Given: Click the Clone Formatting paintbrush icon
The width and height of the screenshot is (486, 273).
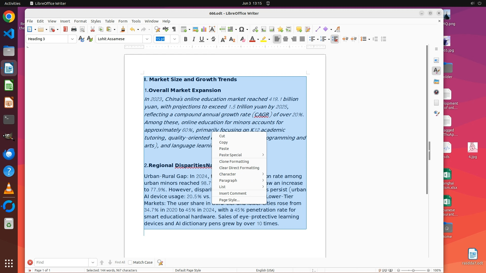Looking at the screenshot, I should (x=123, y=29).
